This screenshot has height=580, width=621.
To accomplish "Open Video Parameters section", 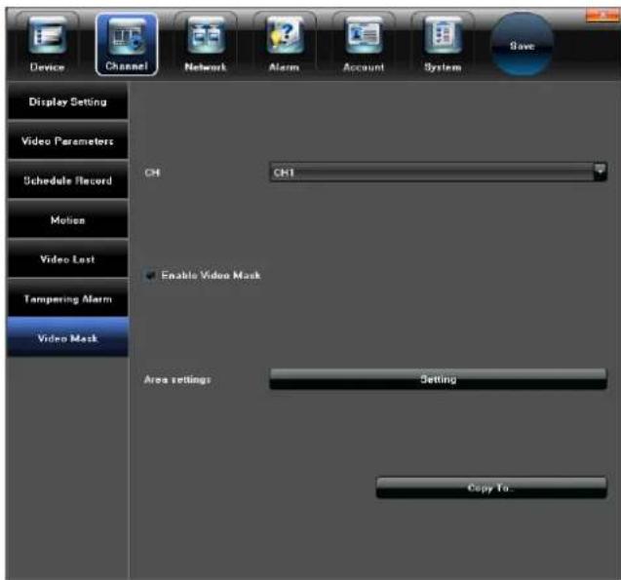I will point(67,140).
